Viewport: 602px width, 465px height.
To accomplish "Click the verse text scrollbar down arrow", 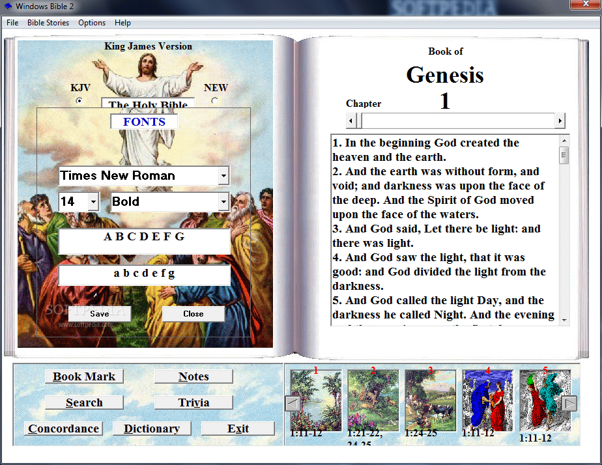I will click(564, 320).
